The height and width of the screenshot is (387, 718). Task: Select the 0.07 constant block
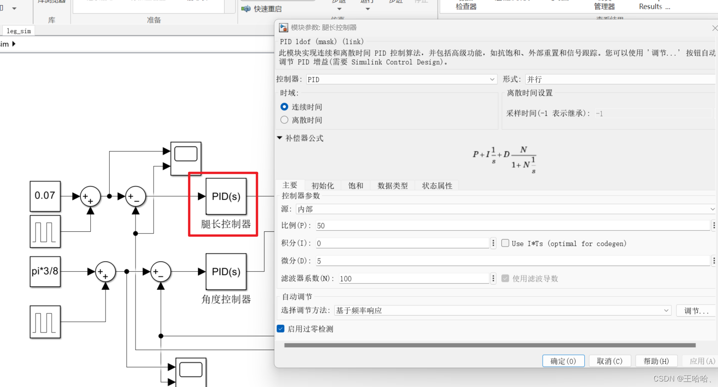[45, 196]
